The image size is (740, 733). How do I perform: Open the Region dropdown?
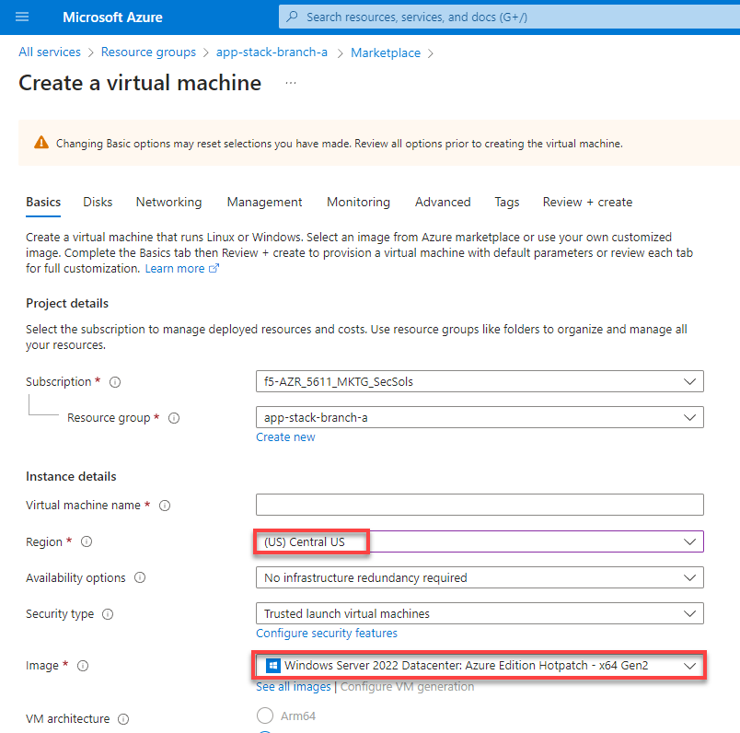pyautogui.click(x=480, y=541)
